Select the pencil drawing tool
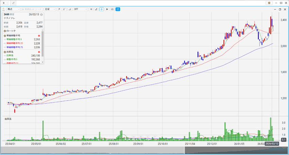289x155 pixels. 96,9
